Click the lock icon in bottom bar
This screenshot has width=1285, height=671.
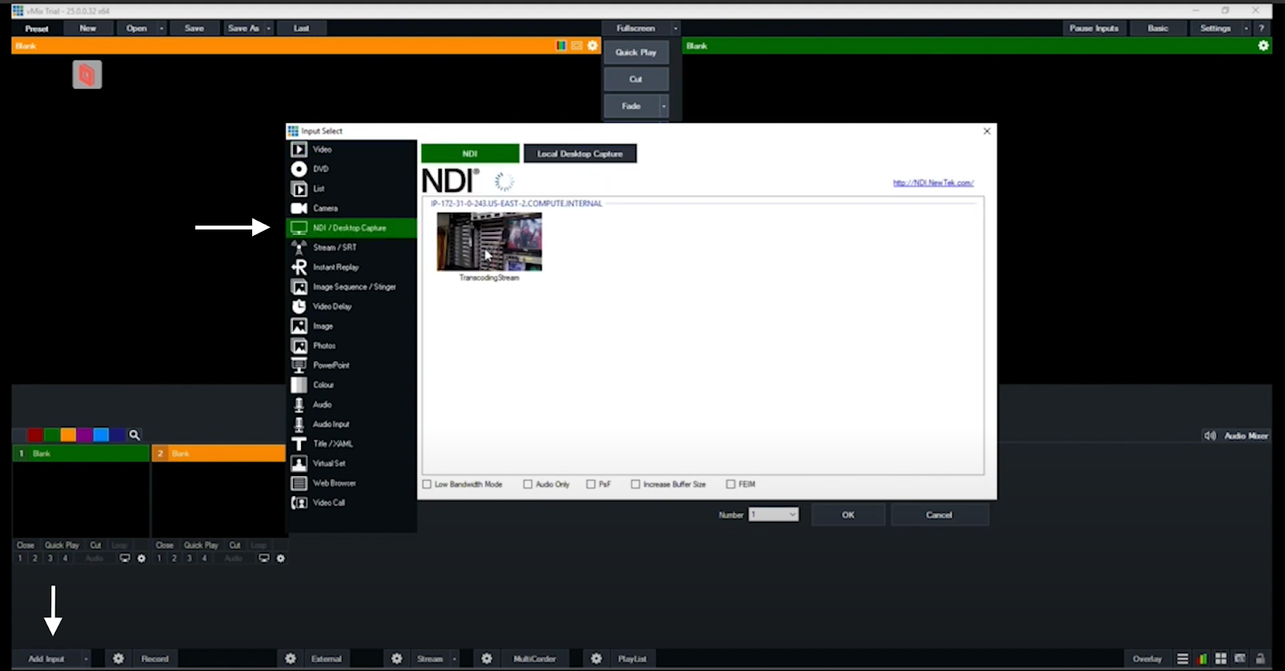pos(1260,659)
